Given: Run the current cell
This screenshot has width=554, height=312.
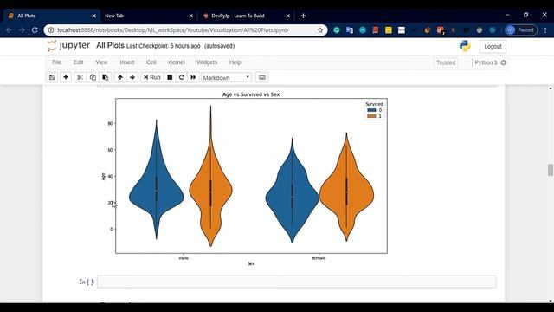Looking at the screenshot, I should [152, 77].
